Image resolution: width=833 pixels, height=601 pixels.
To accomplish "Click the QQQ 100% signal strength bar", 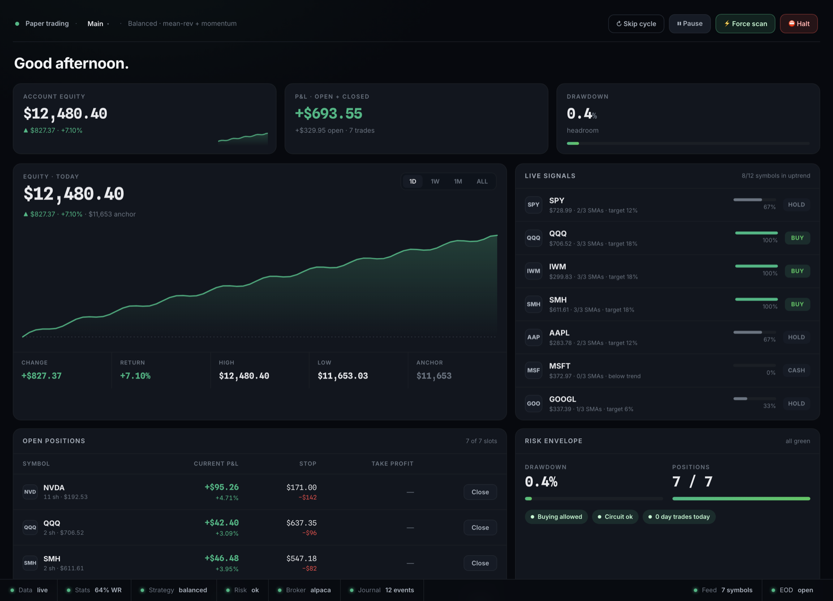I will (756, 233).
